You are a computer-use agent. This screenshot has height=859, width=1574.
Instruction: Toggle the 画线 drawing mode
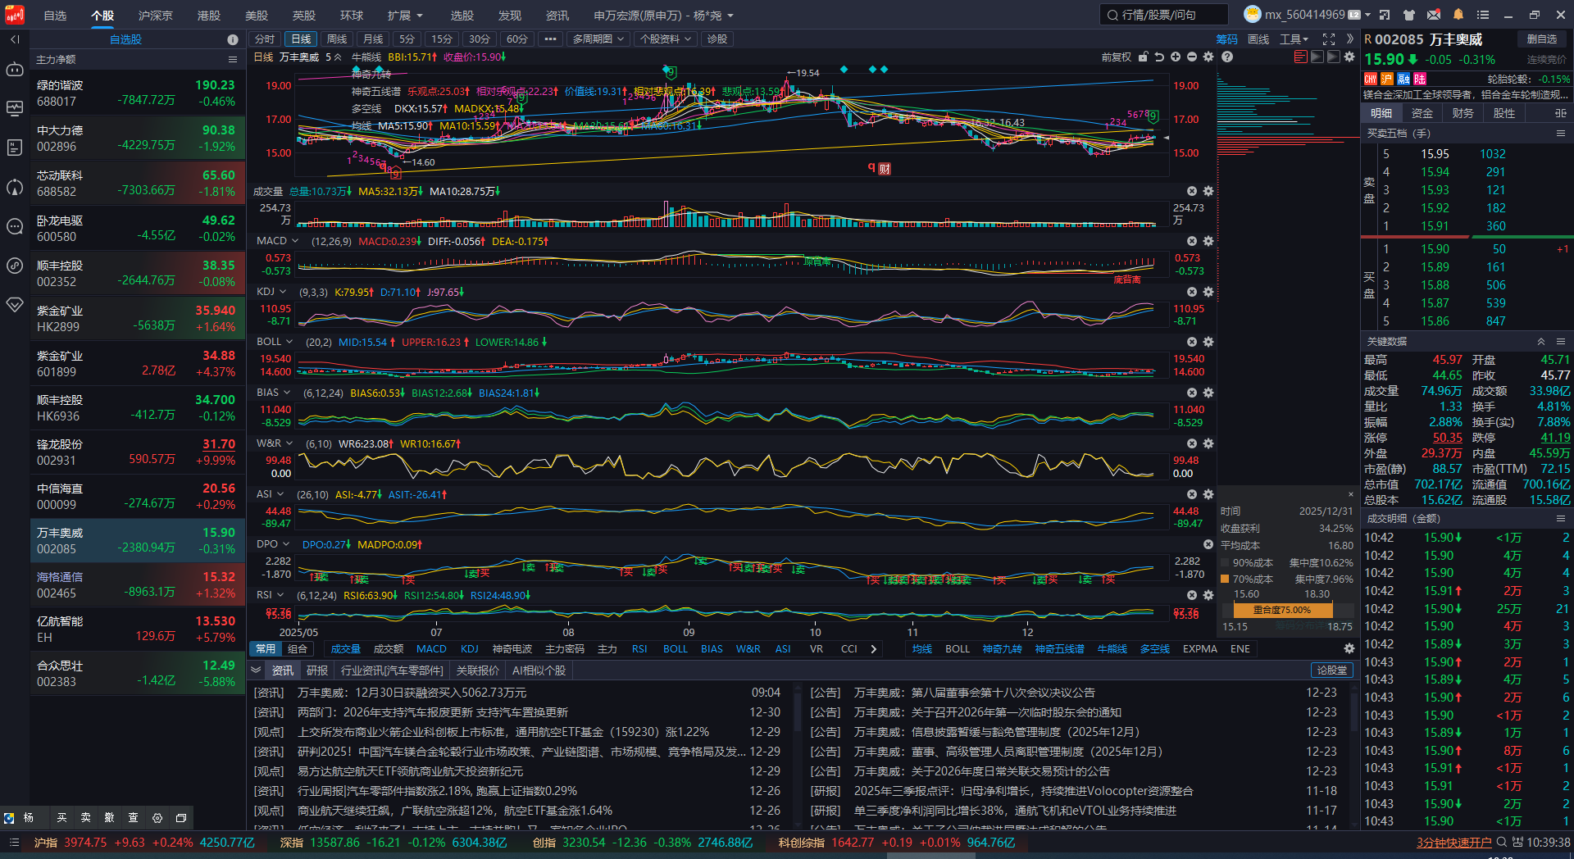tap(1258, 39)
